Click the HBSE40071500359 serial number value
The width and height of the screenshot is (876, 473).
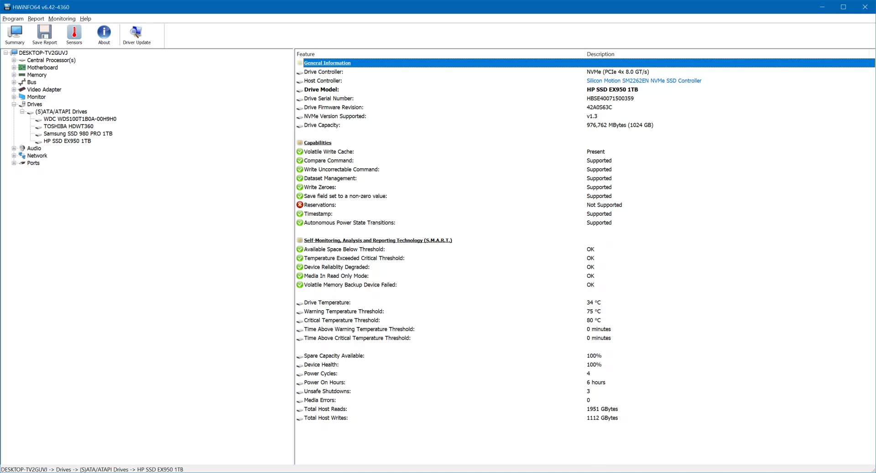[x=610, y=99]
